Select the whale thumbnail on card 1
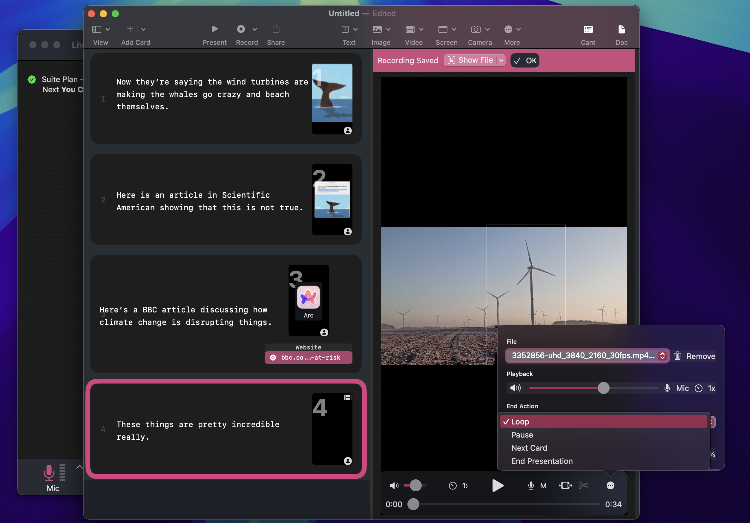The height and width of the screenshot is (523, 750). point(332,93)
